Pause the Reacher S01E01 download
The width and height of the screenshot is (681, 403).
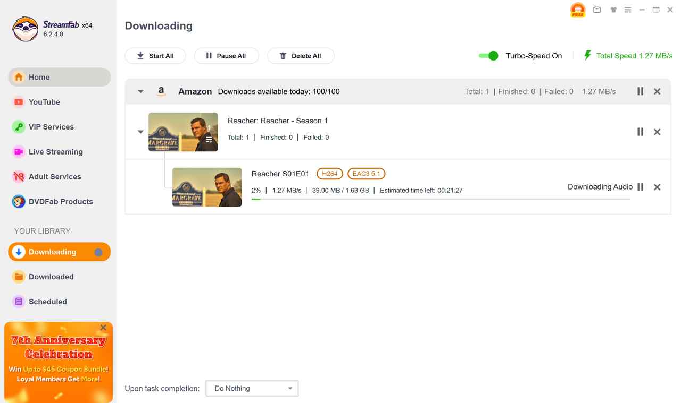[640, 187]
